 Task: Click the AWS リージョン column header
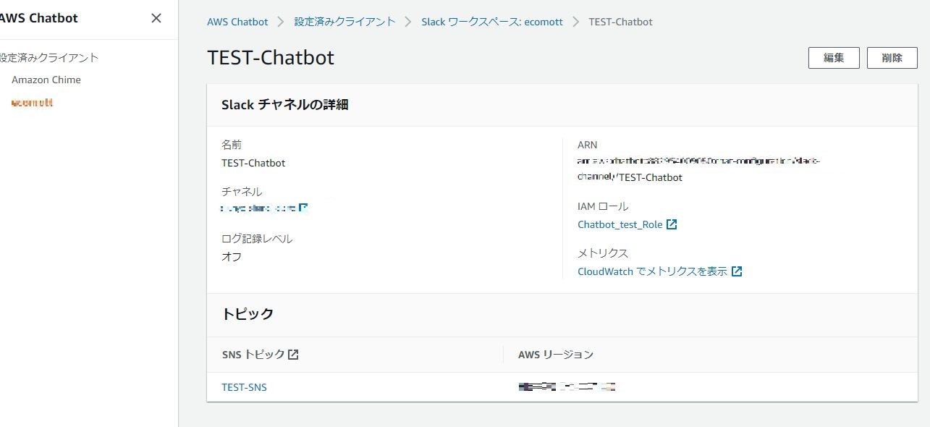[x=556, y=355]
